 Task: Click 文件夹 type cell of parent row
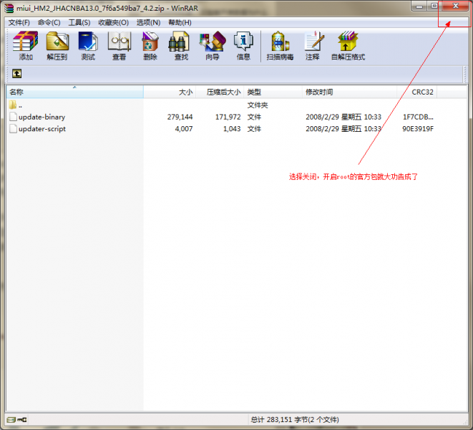tap(258, 105)
